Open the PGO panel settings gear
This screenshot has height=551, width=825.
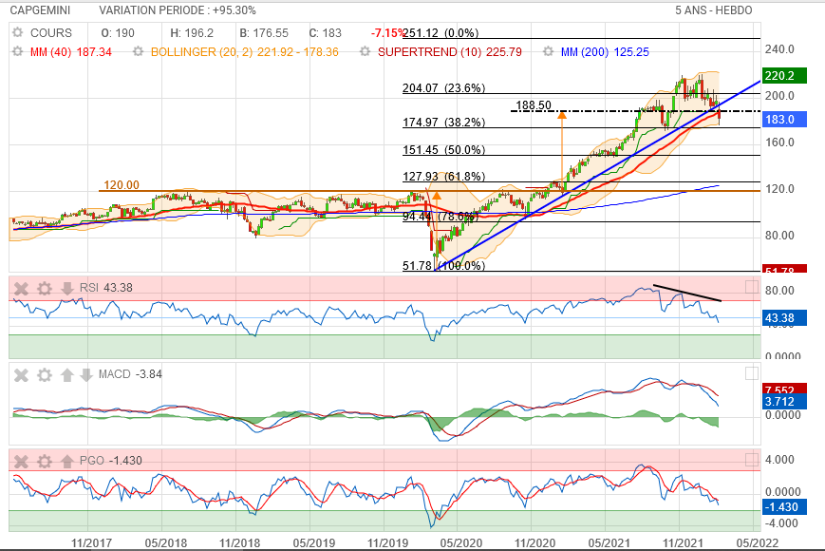coord(45,461)
